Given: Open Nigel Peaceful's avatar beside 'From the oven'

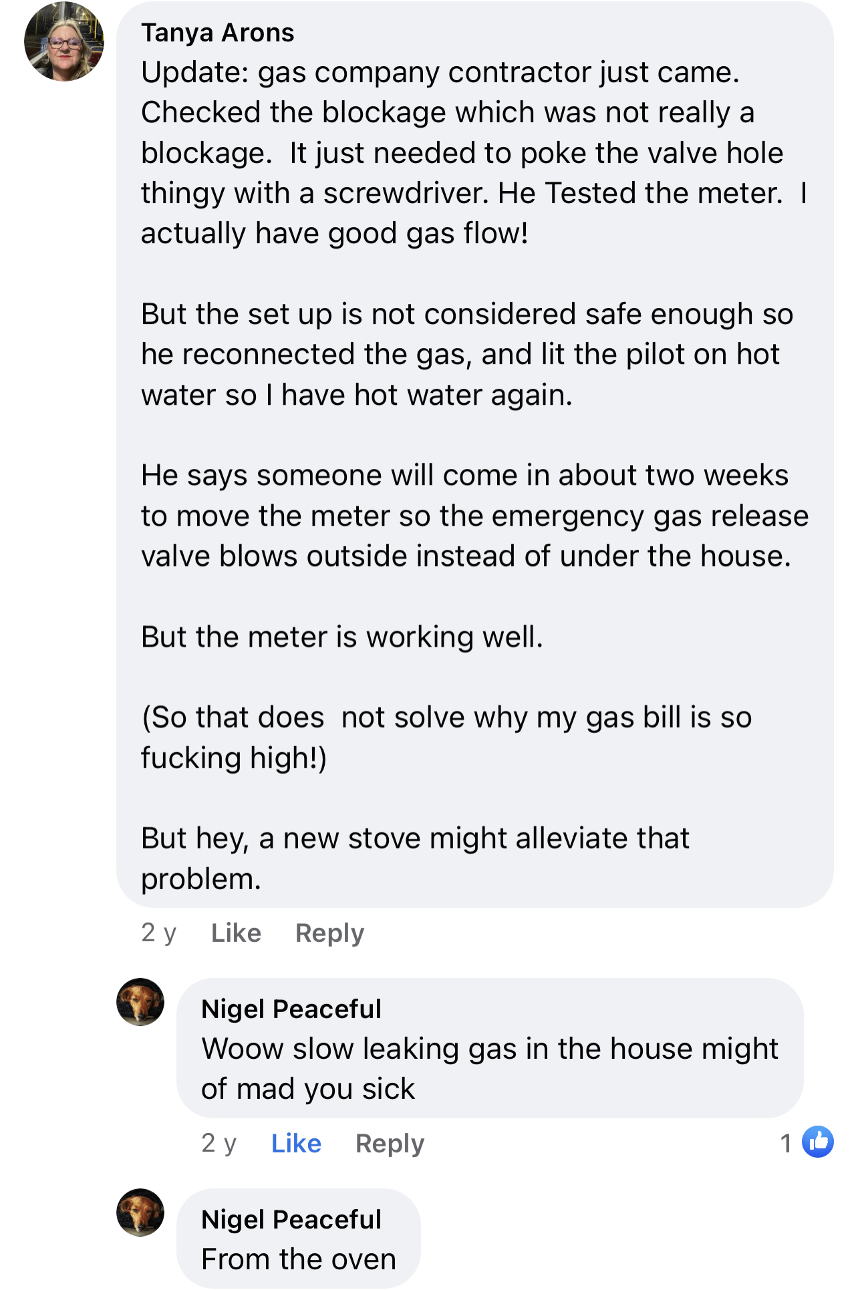Looking at the screenshot, I should click(x=140, y=1213).
